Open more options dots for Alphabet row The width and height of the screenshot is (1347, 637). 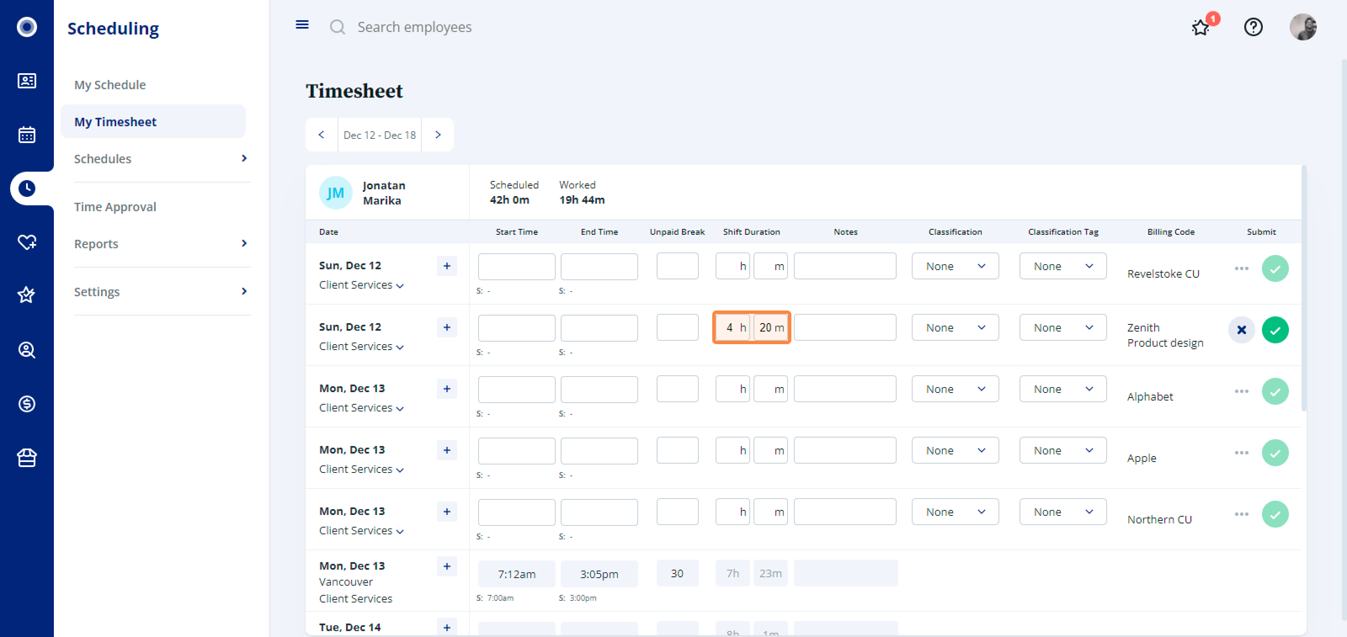(x=1241, y=391)
